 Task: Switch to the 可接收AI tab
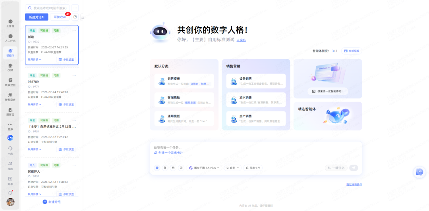tap(60, 17)
